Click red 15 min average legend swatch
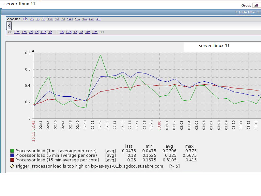This screenshot has width=261, height=196. point(12,160)
